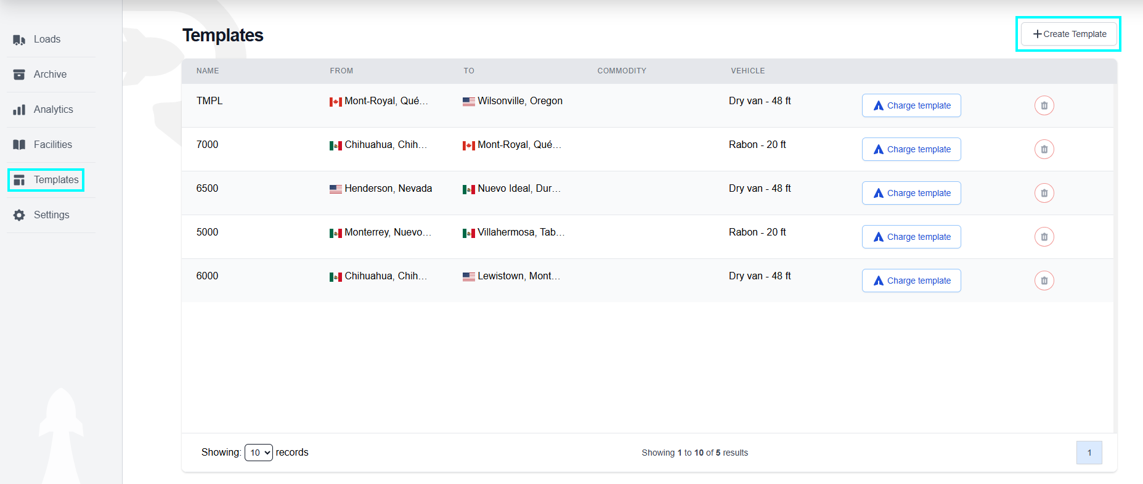Click the Create Template button
The height and width of the screenshot is (484, 1143).
click(x=1068, y=34)
